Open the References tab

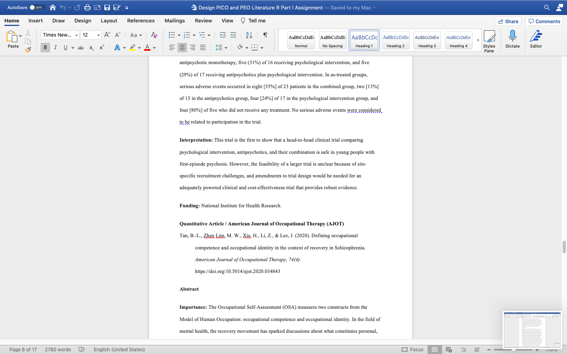point(141,20)
